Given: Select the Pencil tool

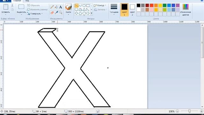Looking at the screenshot, I should pyautogui.click(x=52, y=7).
